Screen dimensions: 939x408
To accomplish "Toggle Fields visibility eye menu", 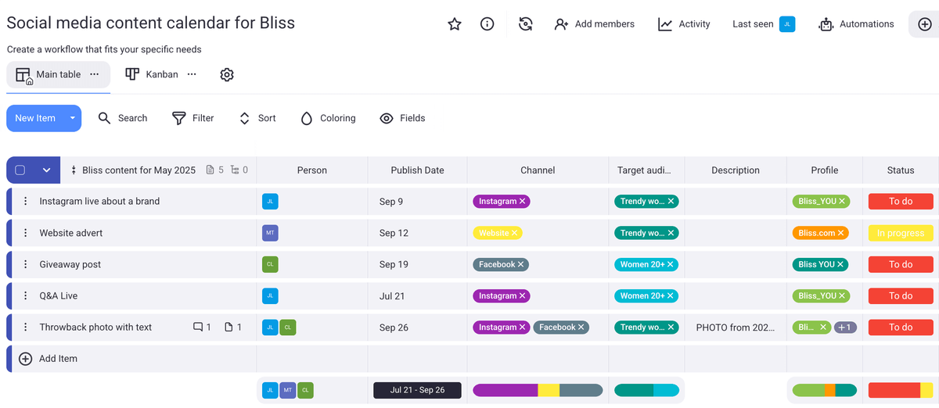I will point(402,118).
